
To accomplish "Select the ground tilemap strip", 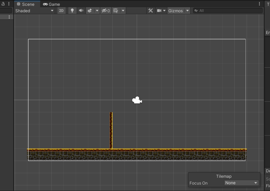I will click(x=137, y=155).
